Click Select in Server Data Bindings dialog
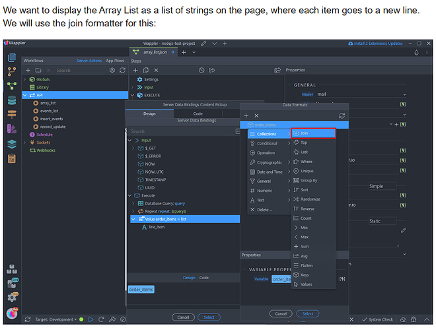Image resolution: width=436 pixels, height=330 pixels. pyautogui.click(x=209, y=317)
